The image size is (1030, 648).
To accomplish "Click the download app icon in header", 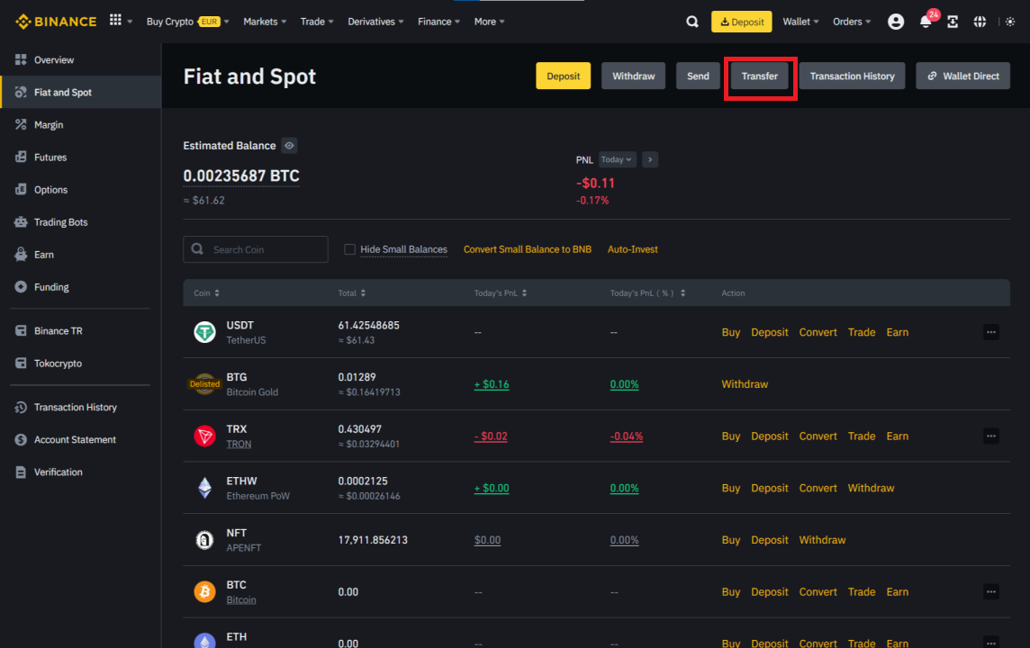I will (953, 22).
